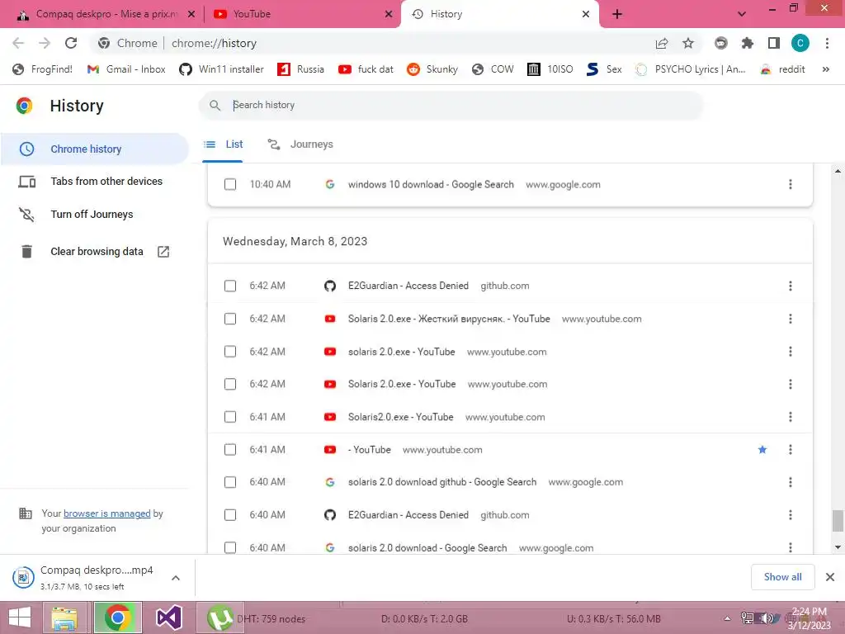
Task: Open File Explorer from the taskbar
Action: (x=64, y=617)
